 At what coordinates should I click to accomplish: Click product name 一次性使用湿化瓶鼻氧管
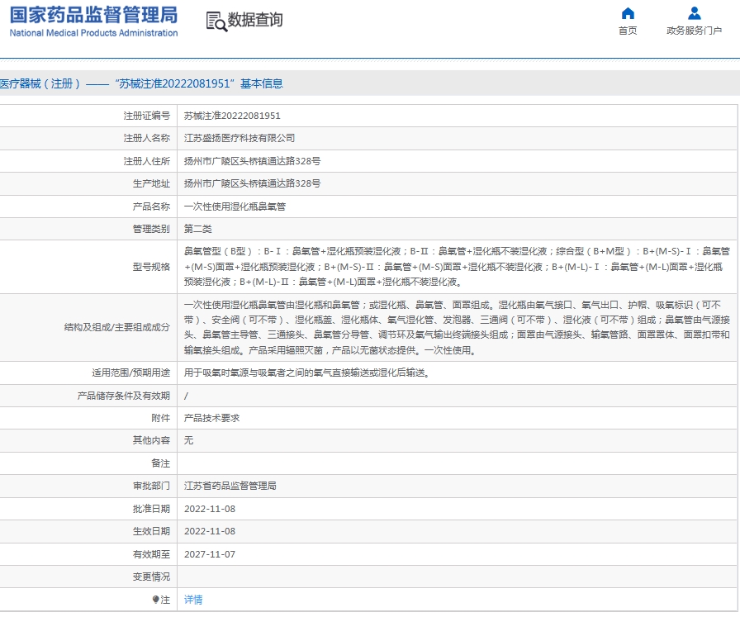[x=235, y=206]
